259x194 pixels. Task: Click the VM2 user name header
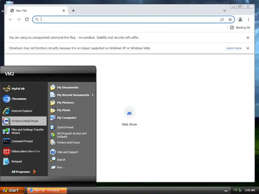point(10,74)
